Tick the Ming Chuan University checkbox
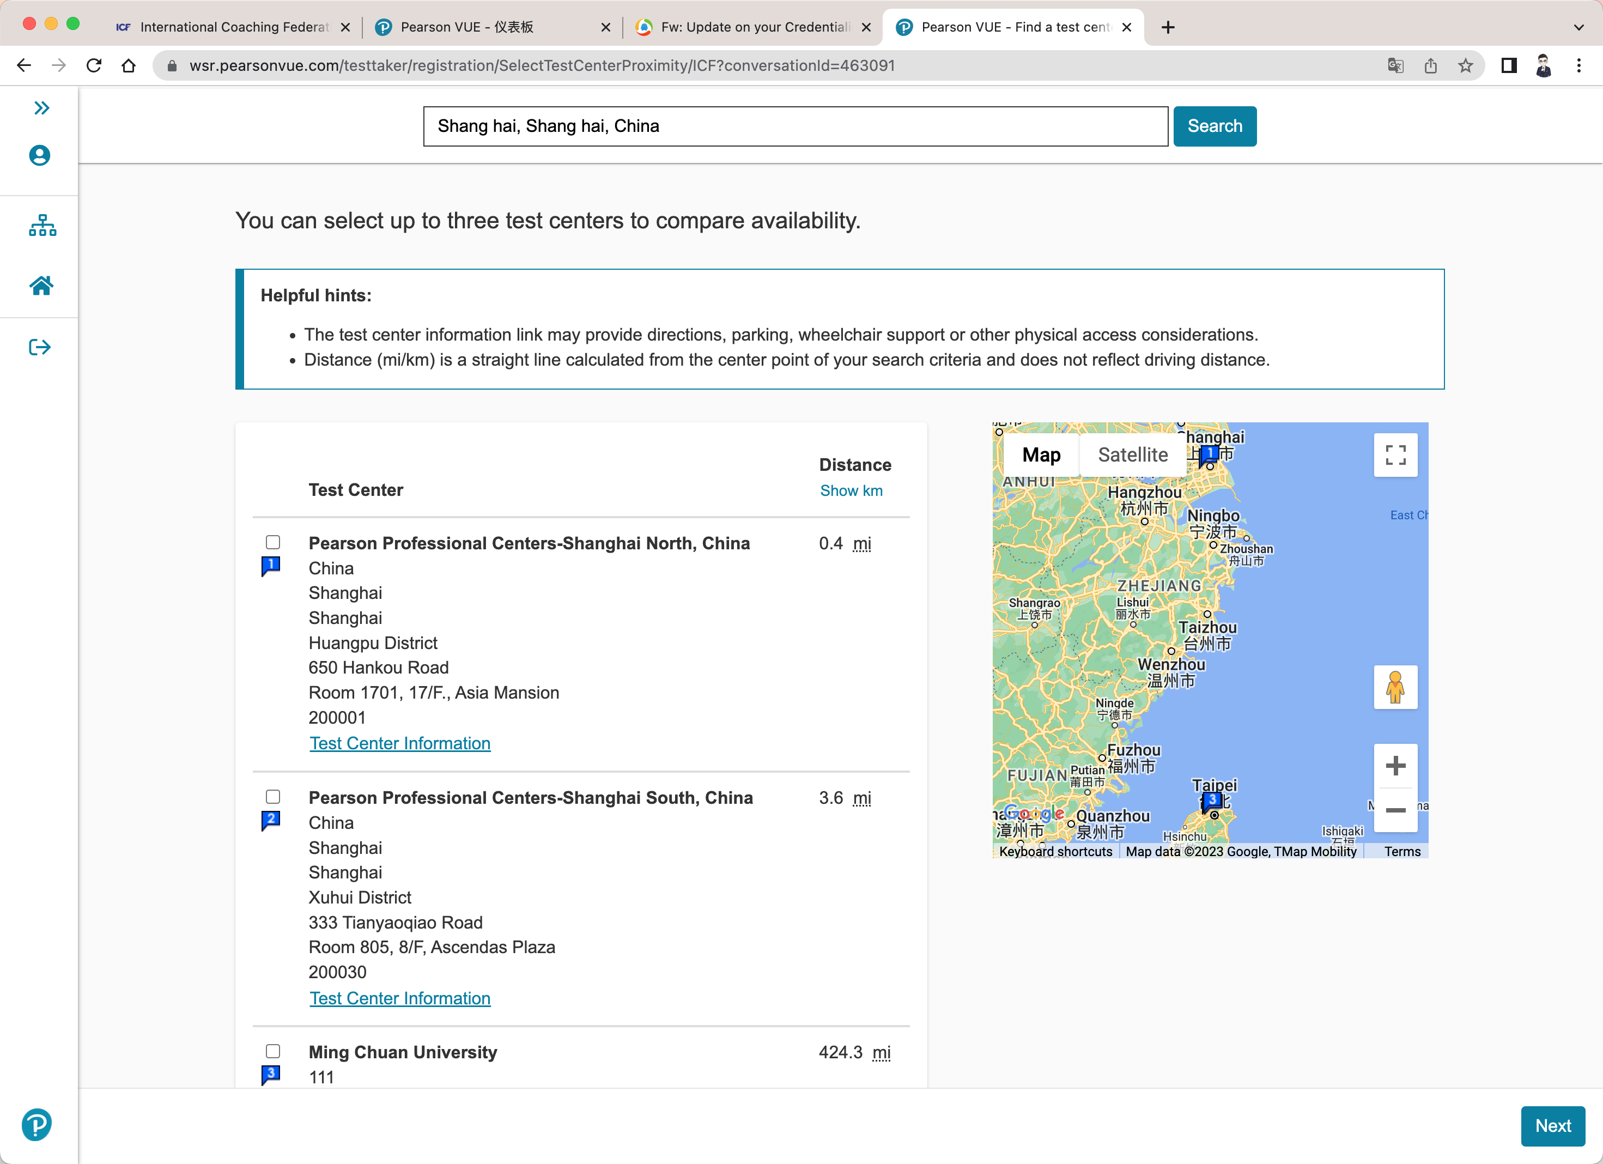 [273, 1051]
